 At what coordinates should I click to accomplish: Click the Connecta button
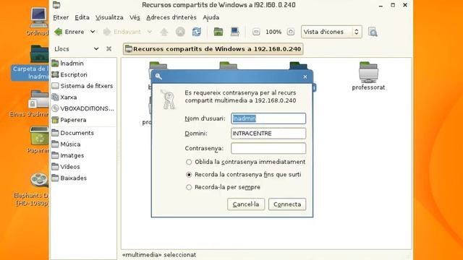(287, 204)
